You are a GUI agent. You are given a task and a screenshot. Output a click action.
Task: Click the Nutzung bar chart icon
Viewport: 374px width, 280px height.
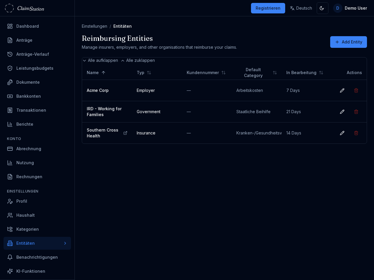(10, 163)
